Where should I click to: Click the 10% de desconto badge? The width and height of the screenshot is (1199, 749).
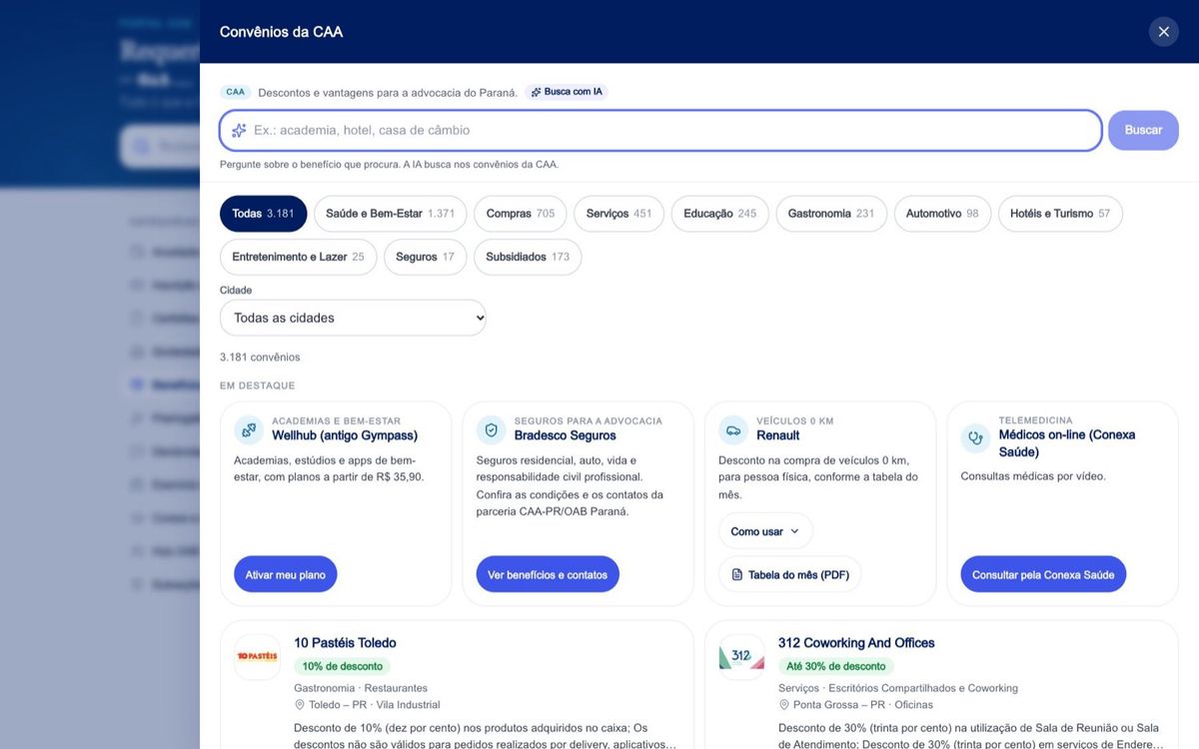click(x=342, y=666)
